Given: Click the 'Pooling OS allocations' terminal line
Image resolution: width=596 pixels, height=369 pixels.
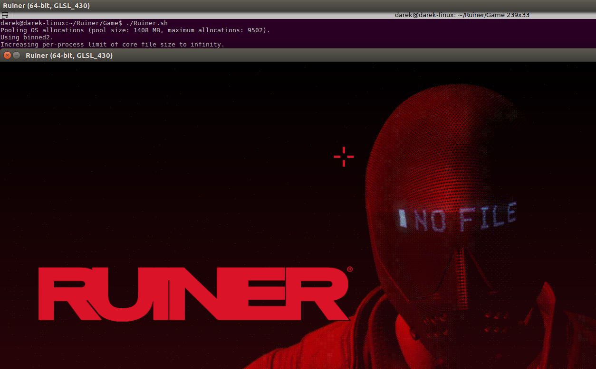Looking at the screenshot, I should 135,30.
